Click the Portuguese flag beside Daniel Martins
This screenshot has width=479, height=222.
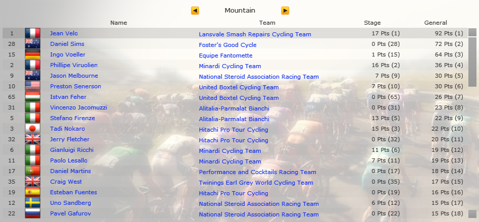point(33,171)
